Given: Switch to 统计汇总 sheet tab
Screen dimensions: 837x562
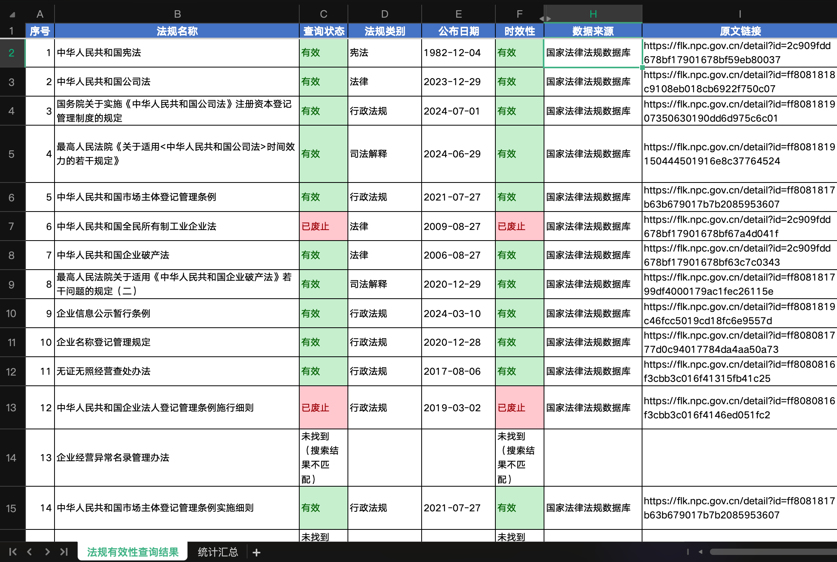Looking at the screenshot, I should (x=218, y=552).
